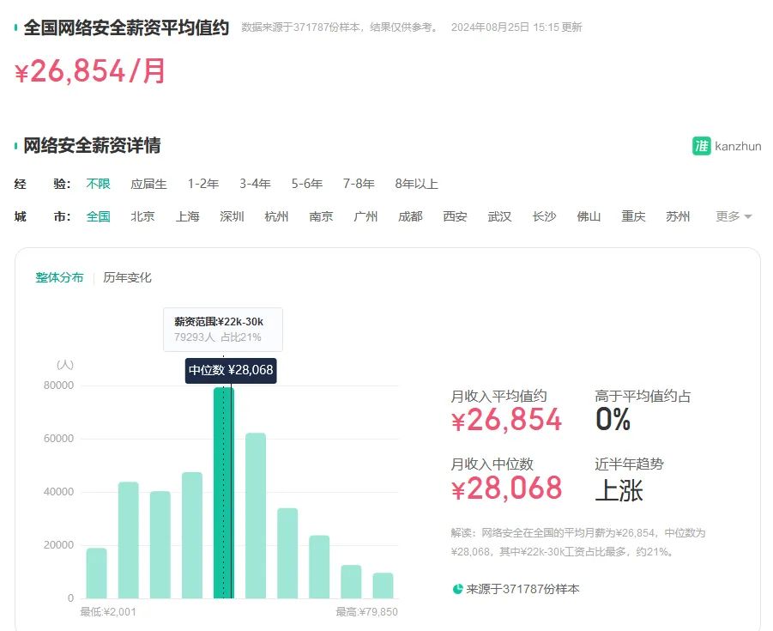The width and height of the screenshot is (773, 631).
Task: Filter by city 武汉
Action: (x=499, y=216)
